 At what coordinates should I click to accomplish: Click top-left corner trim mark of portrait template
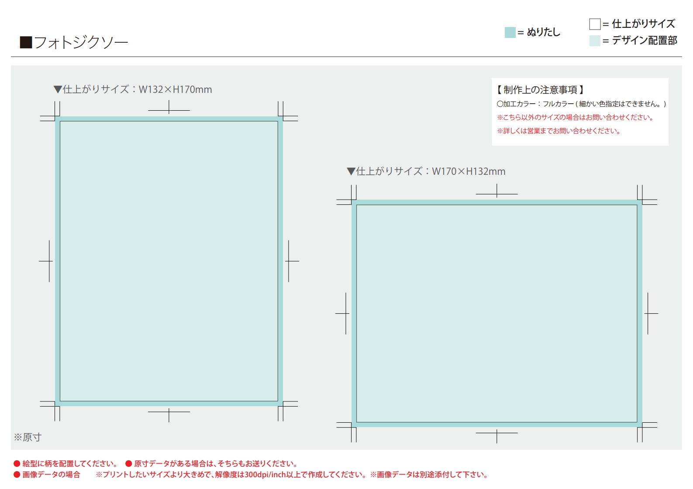point(50,111)
